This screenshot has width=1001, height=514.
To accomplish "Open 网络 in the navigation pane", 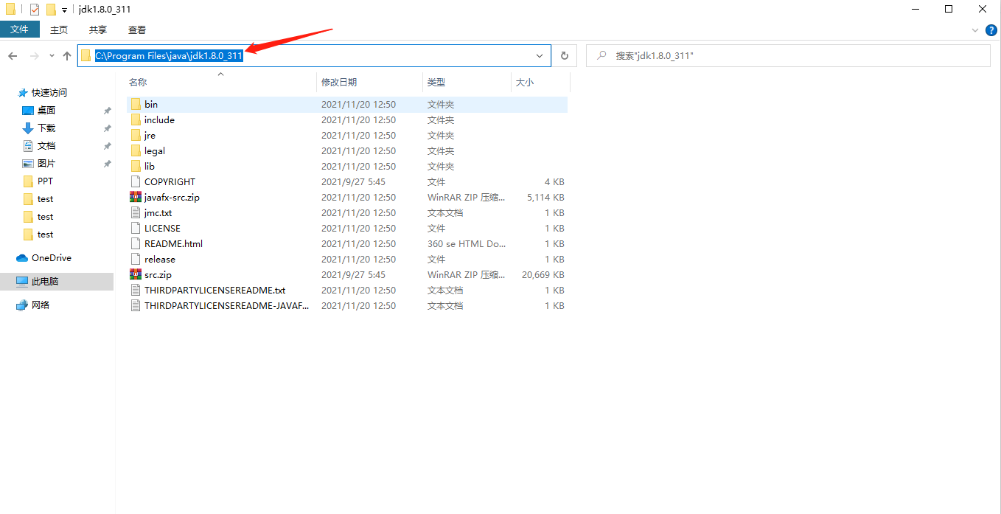I will click(x=41, y=305).
